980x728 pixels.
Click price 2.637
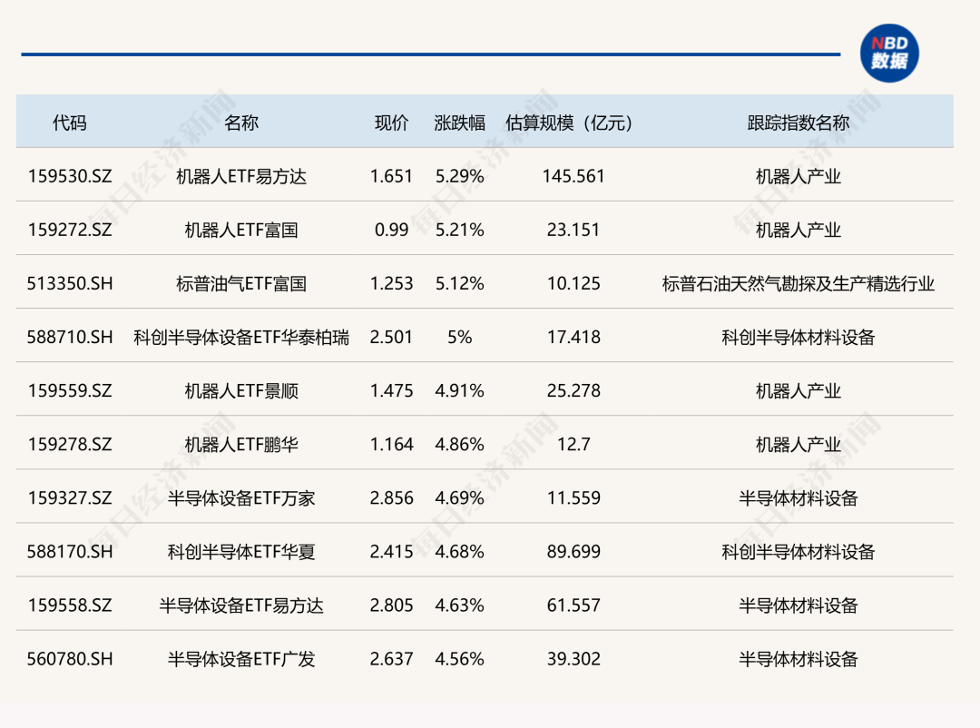391,659
